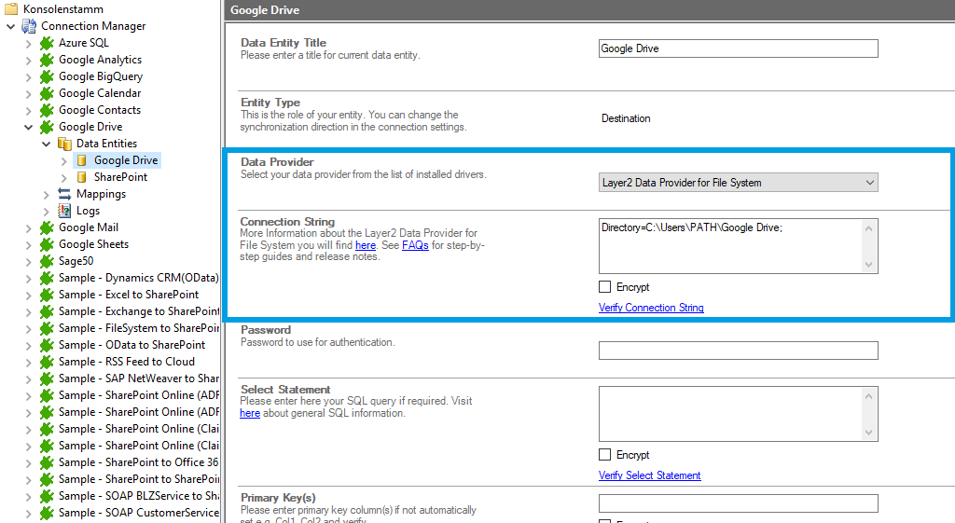This screenshot has height=523, width=955.
Task: Collapse the Connection Manager tree node
Action: click(x=11, y=26)
